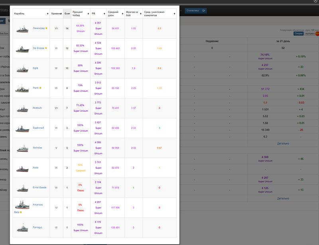Close the popup with the X icon
This screenshot has height=245, width=319.
315,1
